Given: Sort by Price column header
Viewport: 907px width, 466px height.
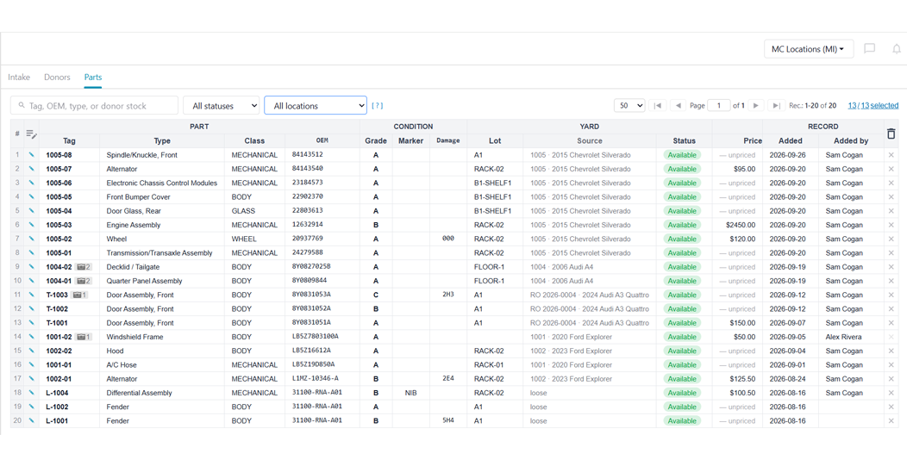Looking at the screenshot, I should tap(753, 140).
